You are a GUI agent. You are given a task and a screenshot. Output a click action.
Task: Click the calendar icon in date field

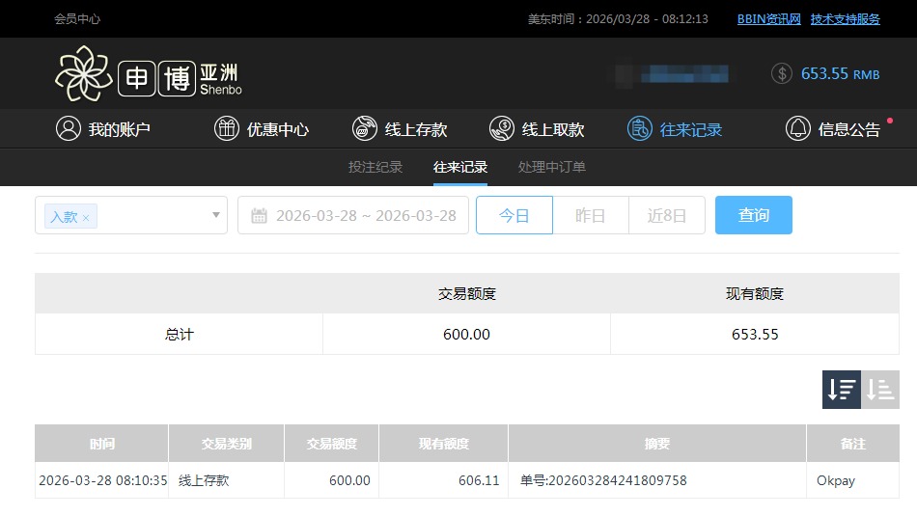coord(259,216)
